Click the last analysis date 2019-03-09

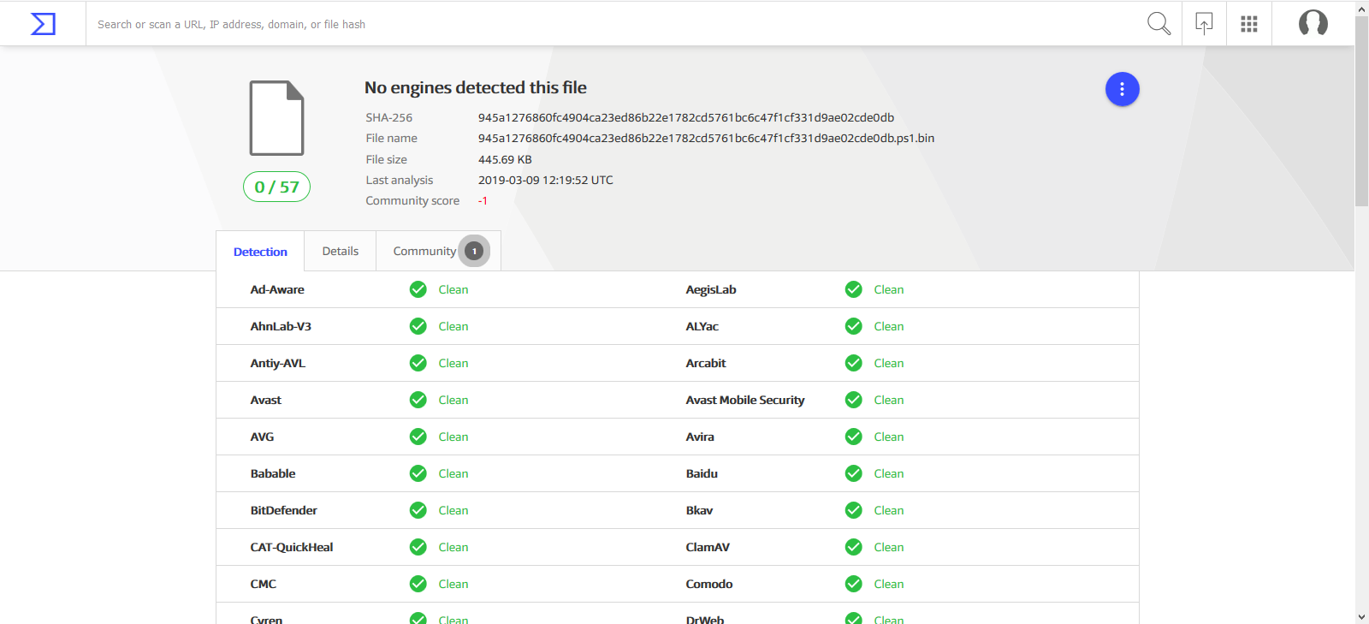click(x=546, y=180)
